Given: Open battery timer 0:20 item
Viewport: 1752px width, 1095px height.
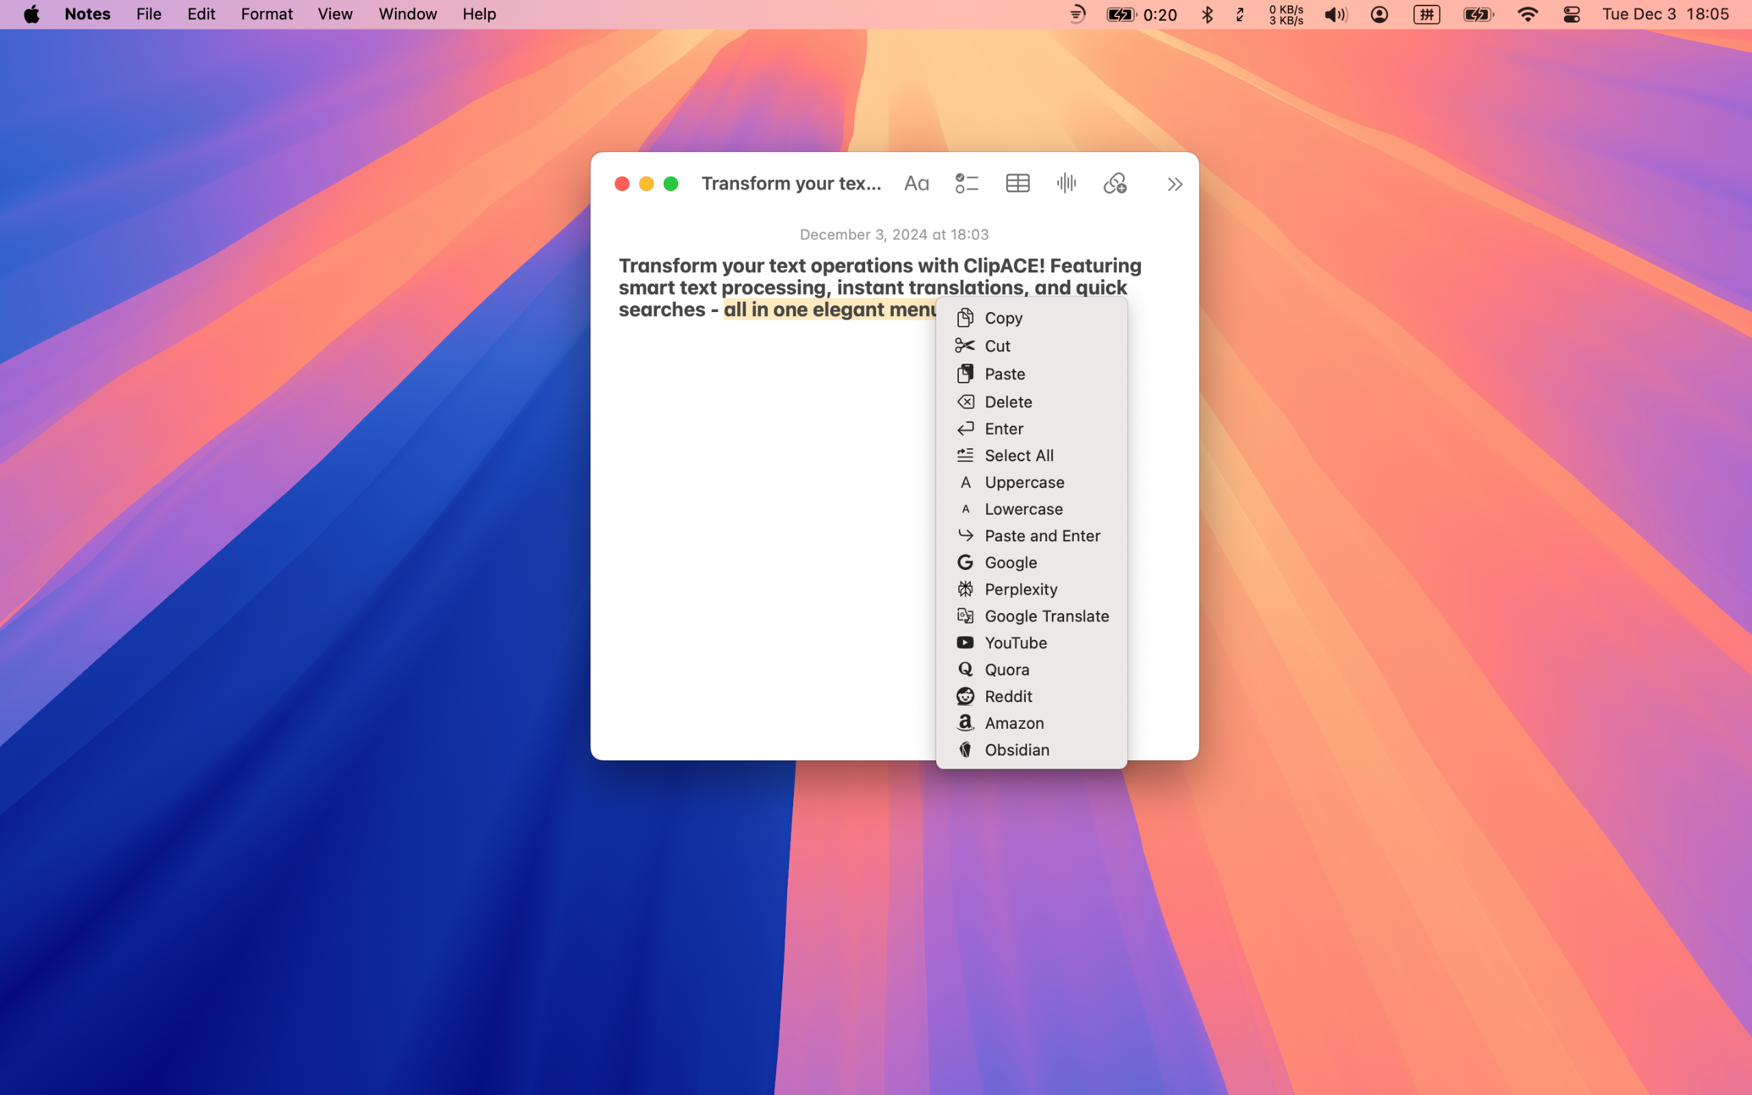Looking at the screenshot, I should (1142, 14).
